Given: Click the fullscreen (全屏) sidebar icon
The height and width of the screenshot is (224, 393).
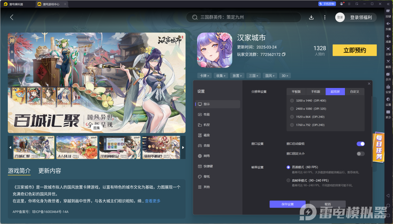Looking at the screenshot, I should 388,51.
